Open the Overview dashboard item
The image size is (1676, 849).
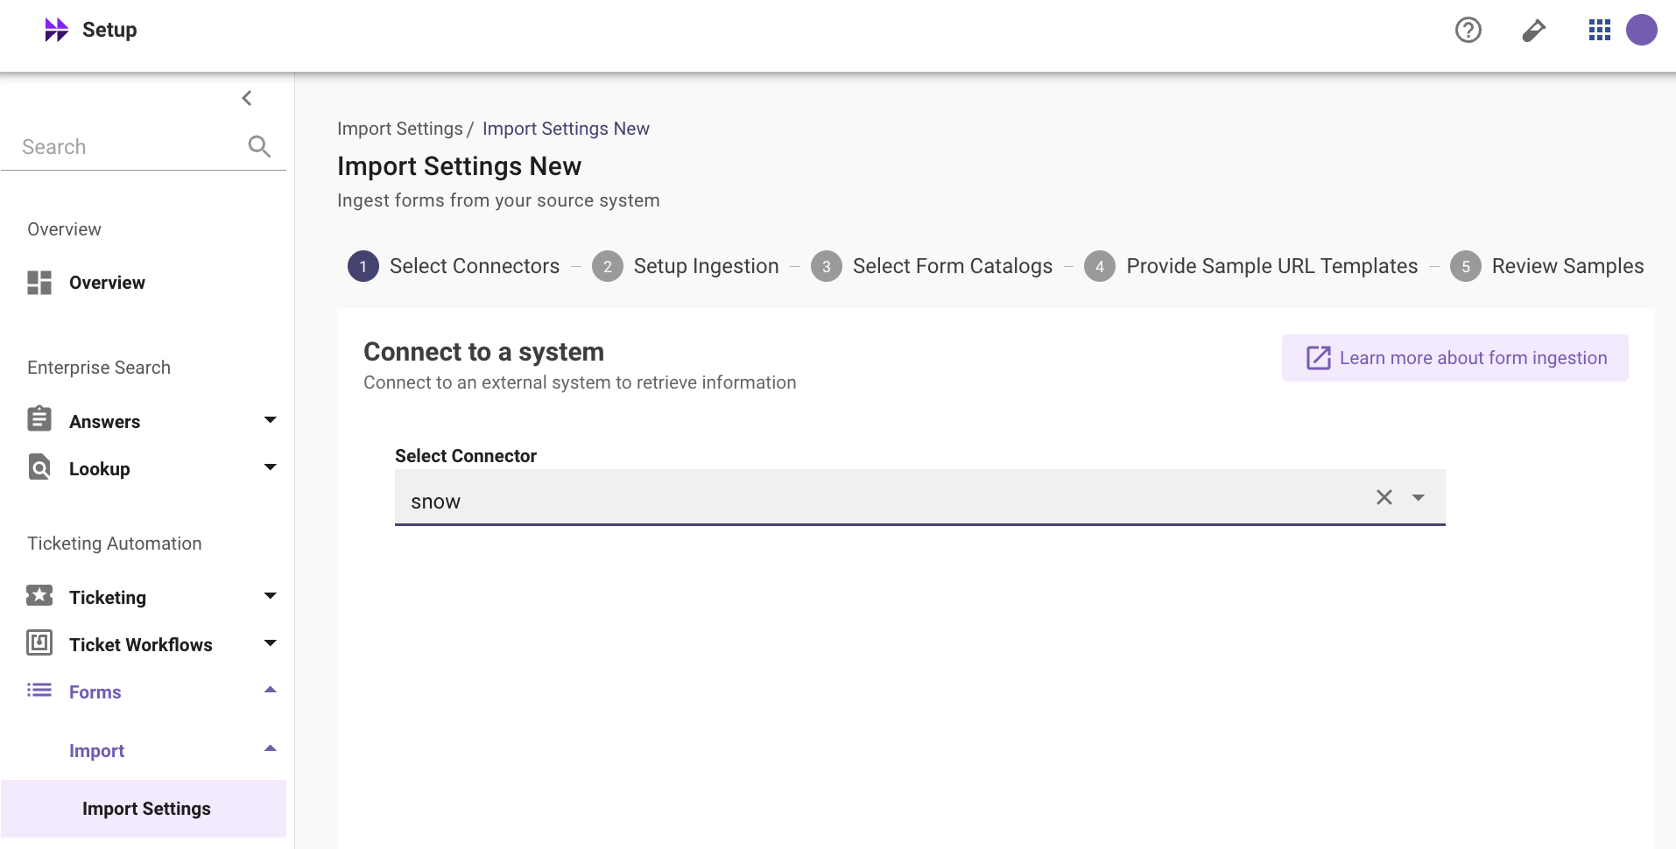tap(107, 283)
